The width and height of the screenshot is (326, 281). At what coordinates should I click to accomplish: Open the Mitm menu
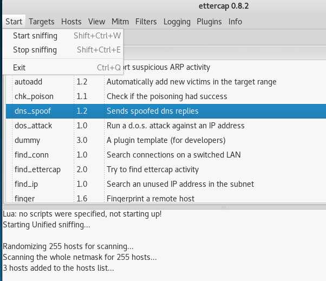tap(120, 22)
